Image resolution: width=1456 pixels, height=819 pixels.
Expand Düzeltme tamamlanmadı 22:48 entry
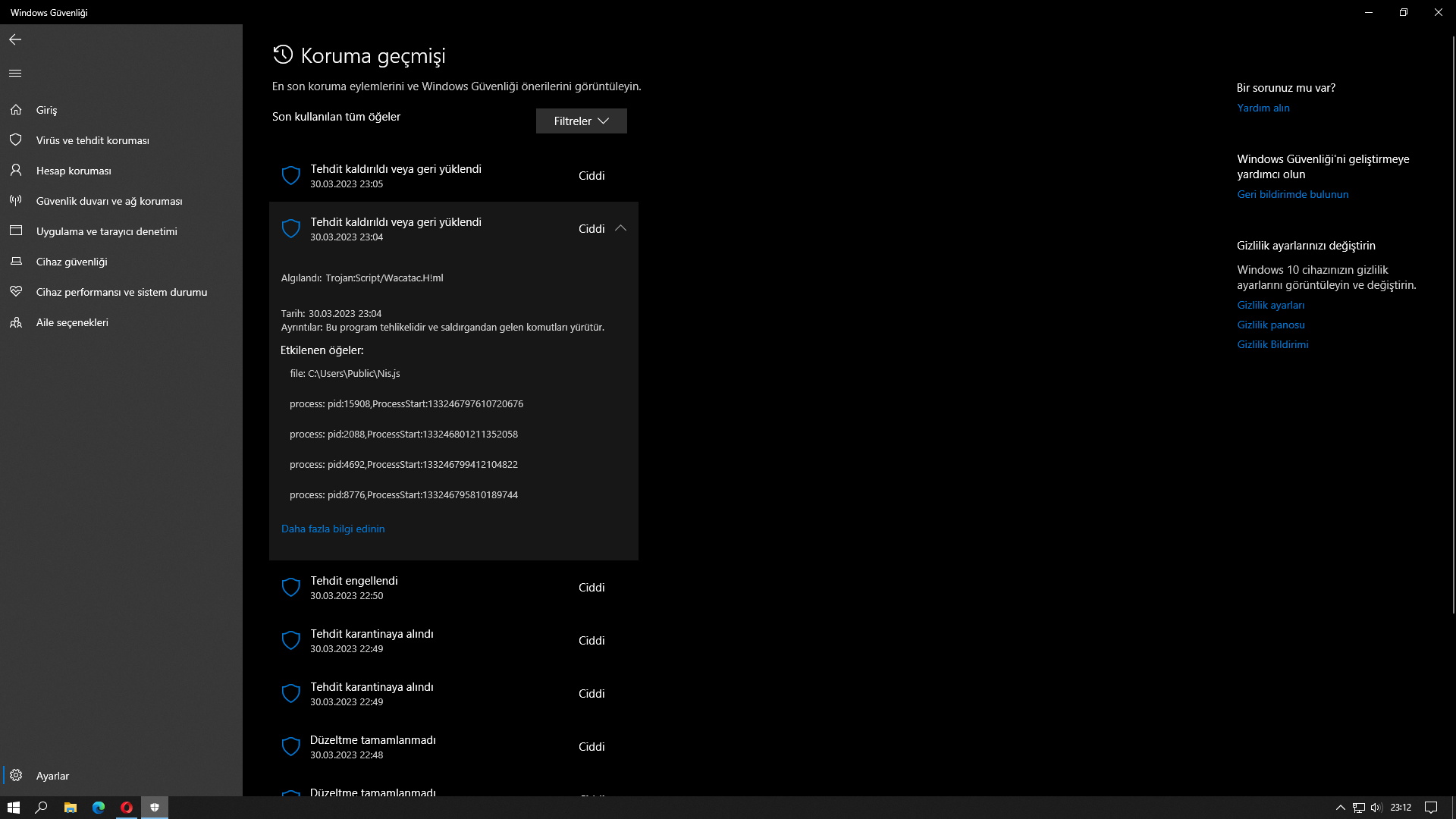[x=453, y=747]
